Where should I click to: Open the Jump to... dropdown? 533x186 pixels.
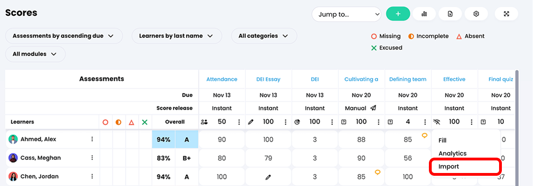click(347, 14)
